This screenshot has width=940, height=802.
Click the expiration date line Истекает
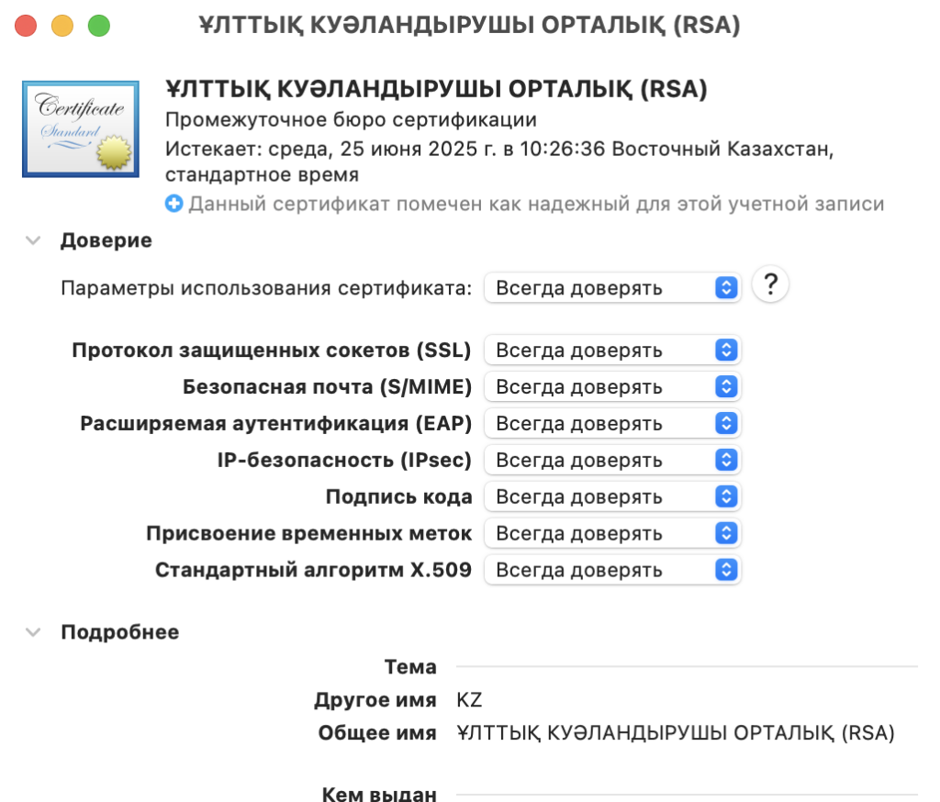coord(499,162)
